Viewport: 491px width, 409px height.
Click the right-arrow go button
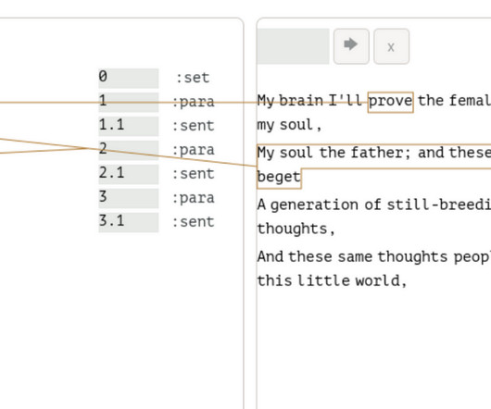coord(351,46)
